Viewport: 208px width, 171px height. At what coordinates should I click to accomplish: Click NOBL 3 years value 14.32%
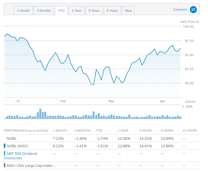pyautogui.click(x=146, y=138)
